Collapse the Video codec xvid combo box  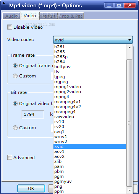point(93,40)
